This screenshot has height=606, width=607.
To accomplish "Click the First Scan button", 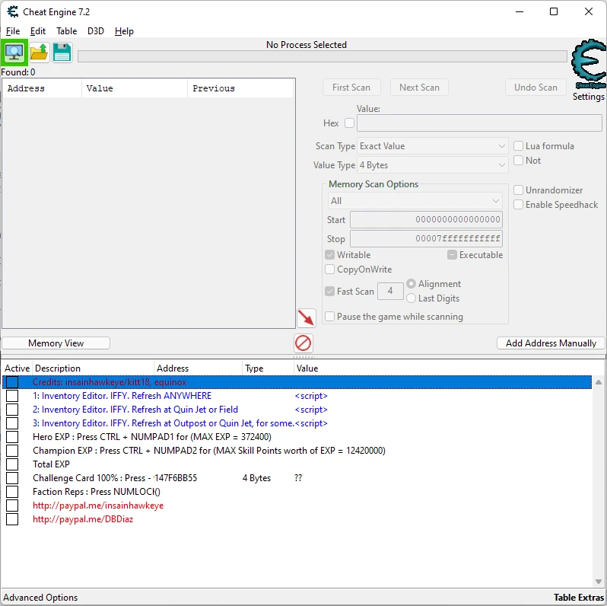I will [351, 88].
